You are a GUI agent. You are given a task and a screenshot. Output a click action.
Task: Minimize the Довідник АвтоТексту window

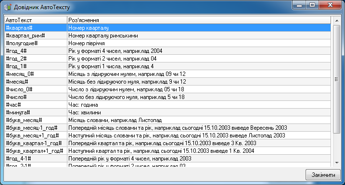click(x=299, y=5)
